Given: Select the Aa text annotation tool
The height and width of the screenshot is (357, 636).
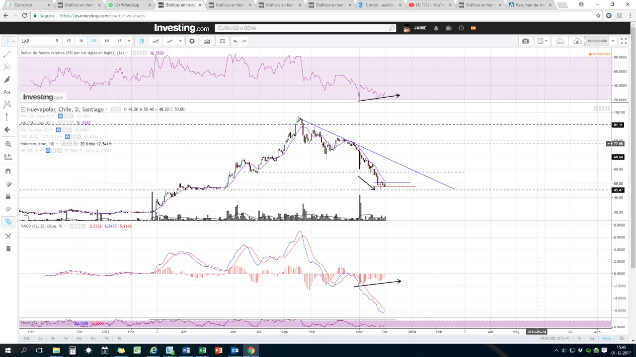Looking at the screenshot, I should [x=7, y=92].
